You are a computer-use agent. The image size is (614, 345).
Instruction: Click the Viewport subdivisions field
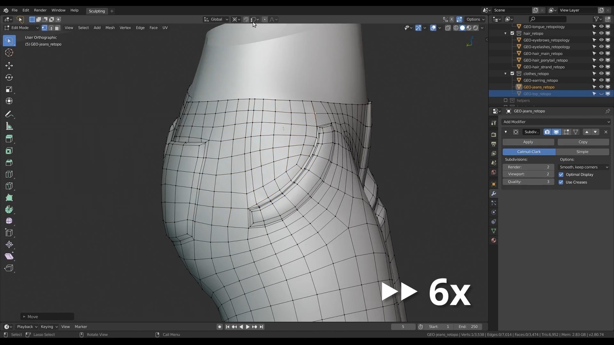tap(528, 174)
